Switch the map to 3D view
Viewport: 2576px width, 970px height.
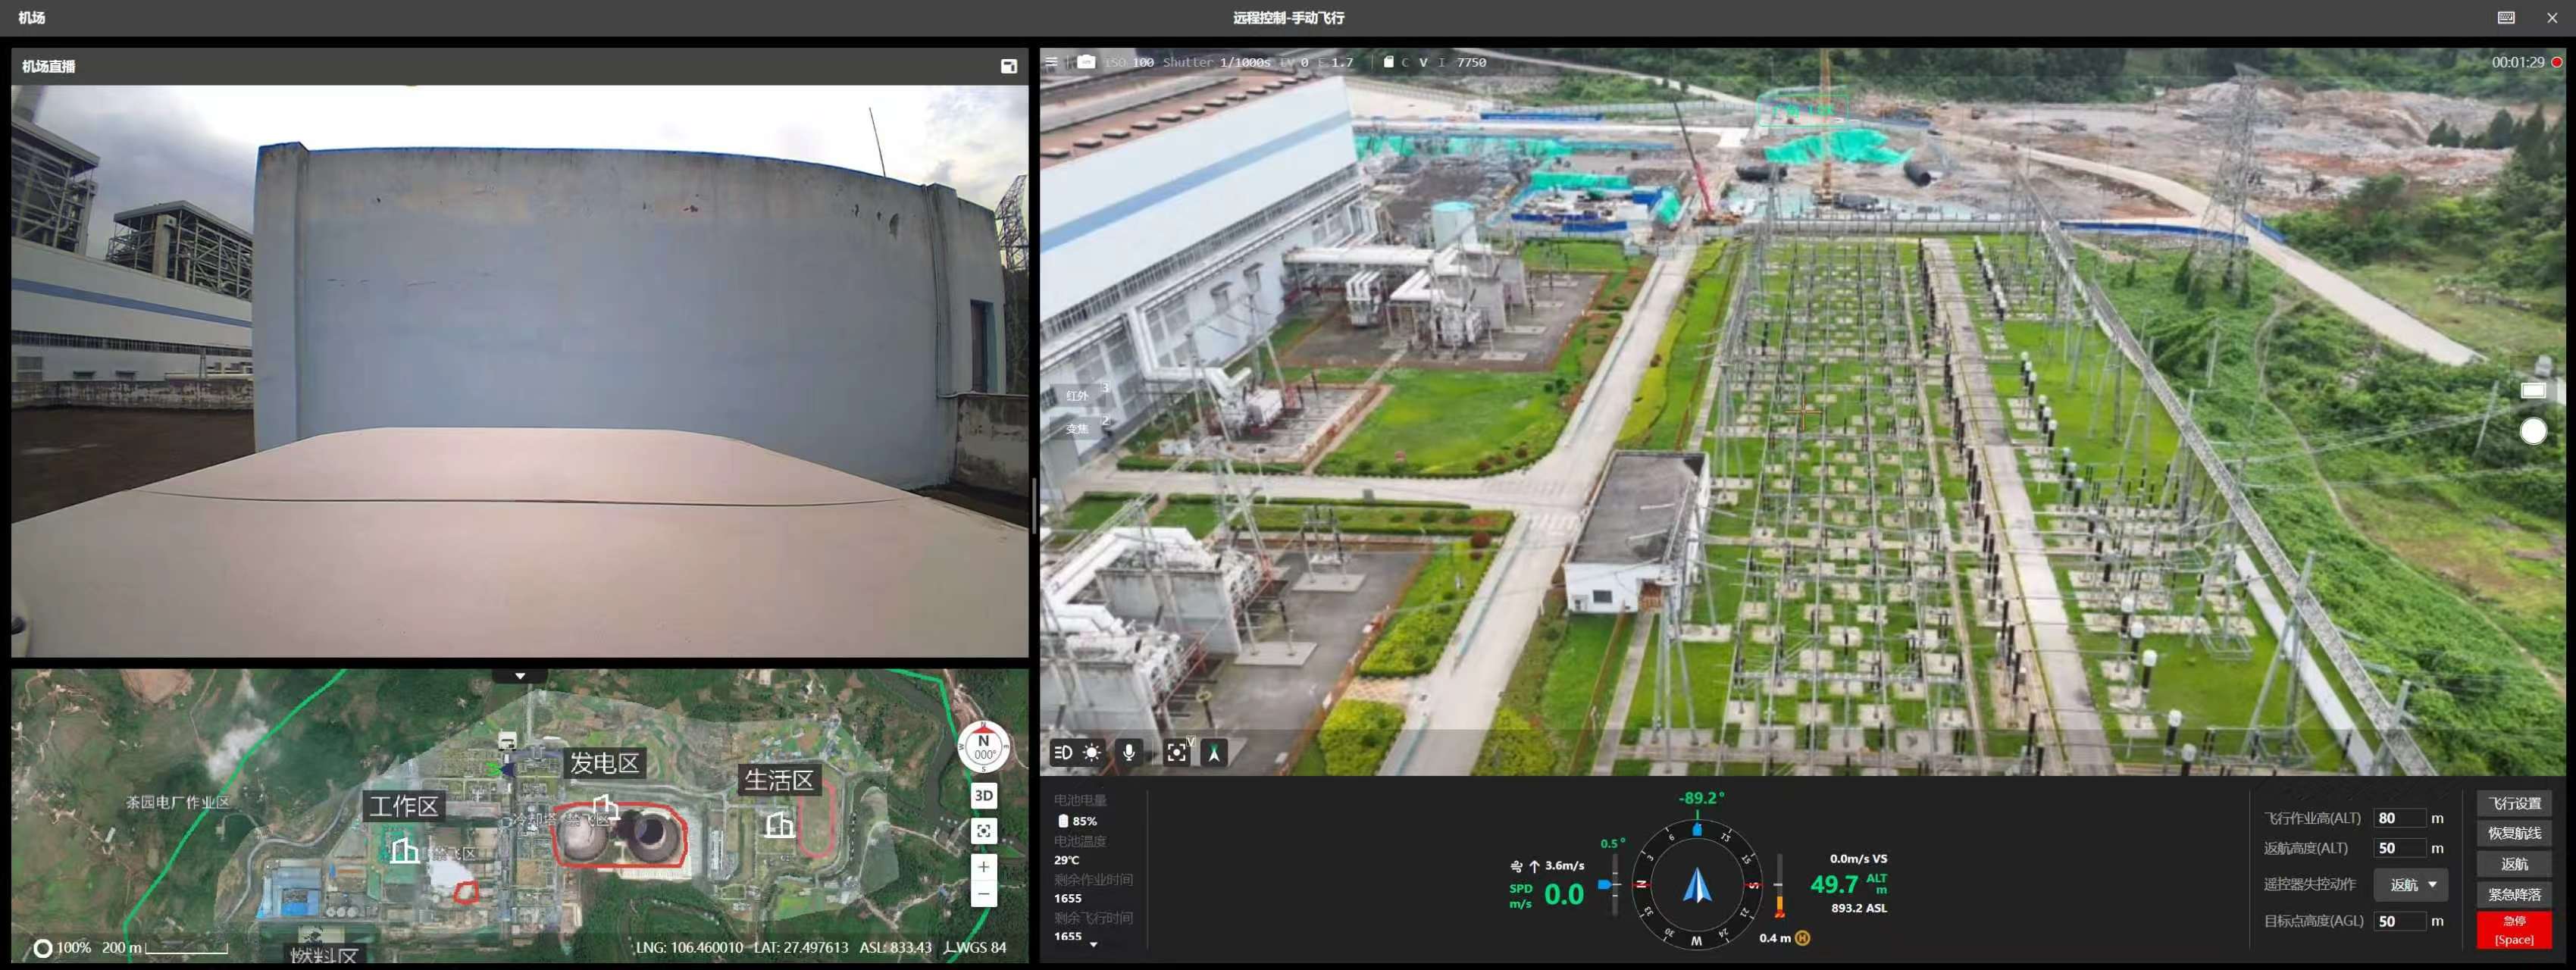pos(984,796)
